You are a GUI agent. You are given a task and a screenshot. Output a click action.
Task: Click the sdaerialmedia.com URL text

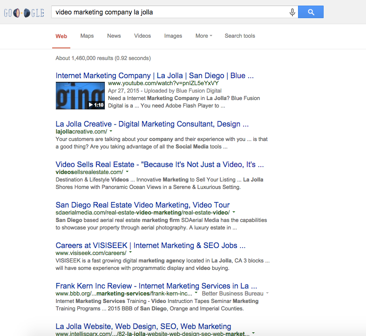coord(142,213)
